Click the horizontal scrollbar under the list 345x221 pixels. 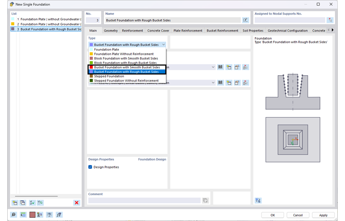pyautogui.click(x=36, y=196)
